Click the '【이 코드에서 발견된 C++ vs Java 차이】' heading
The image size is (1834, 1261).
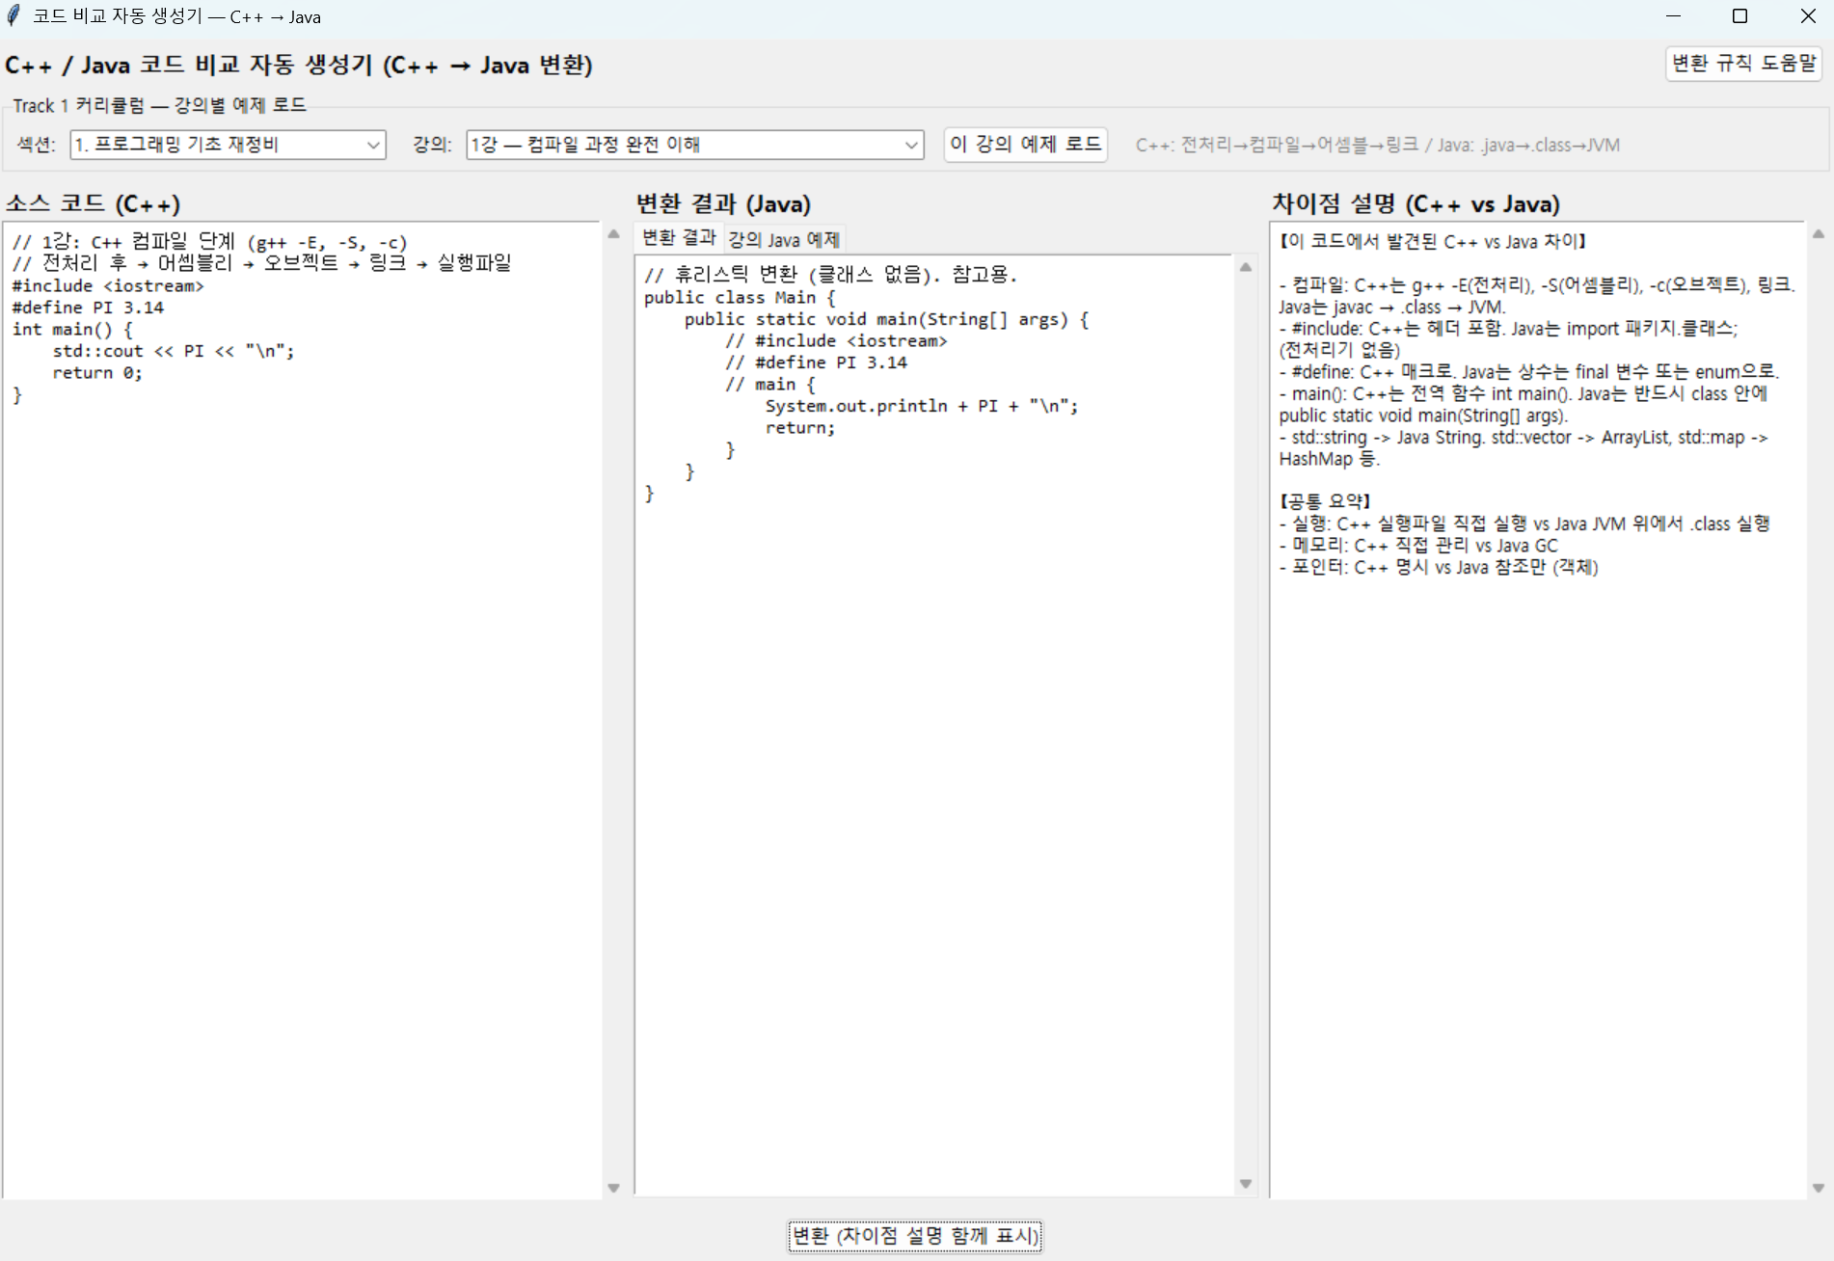(x=1433, y=241)
